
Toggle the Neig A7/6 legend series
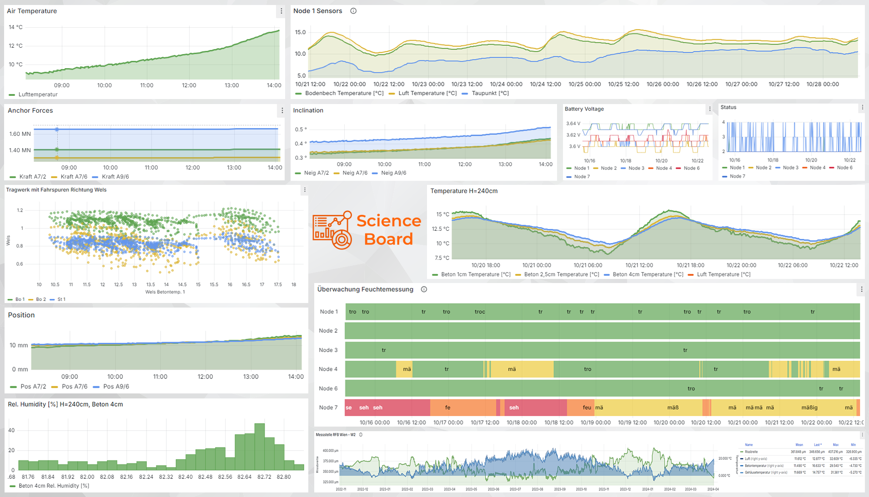(350, 173)
